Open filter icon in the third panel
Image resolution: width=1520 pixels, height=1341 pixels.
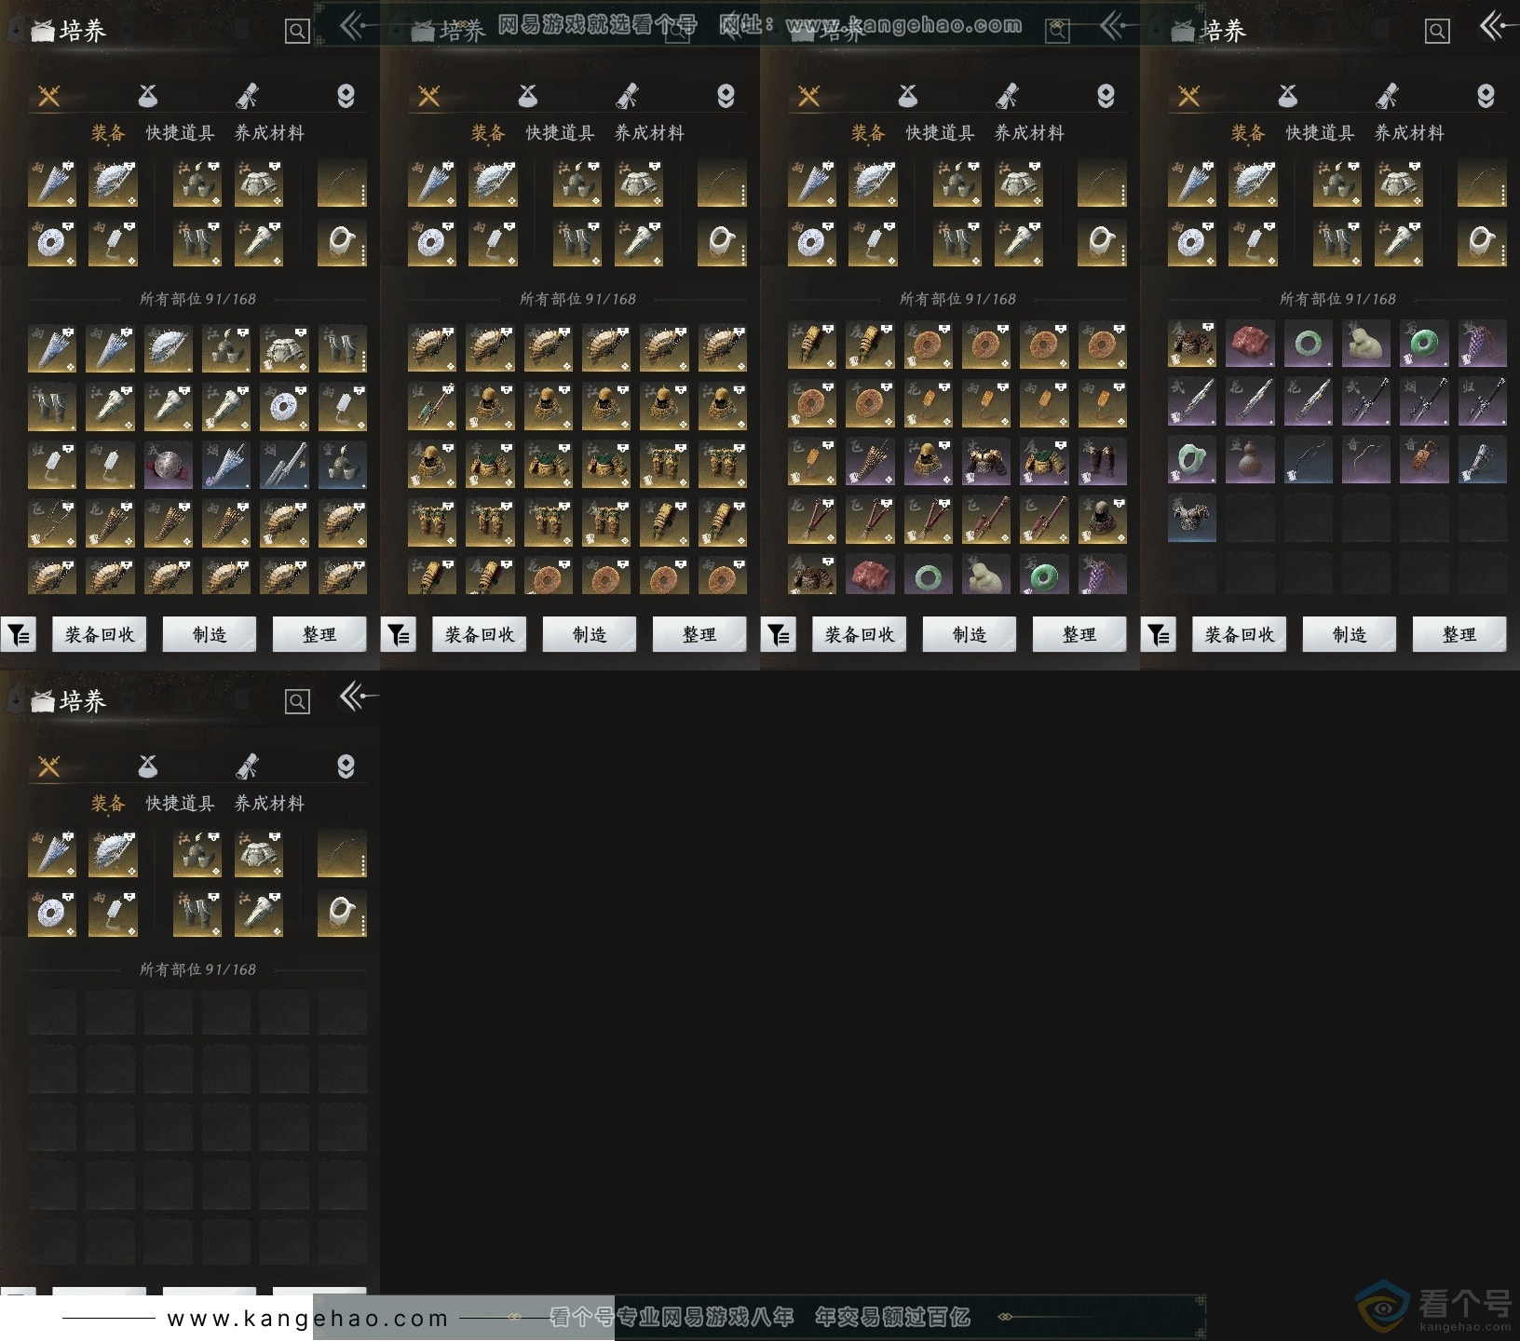click(779, 634)
